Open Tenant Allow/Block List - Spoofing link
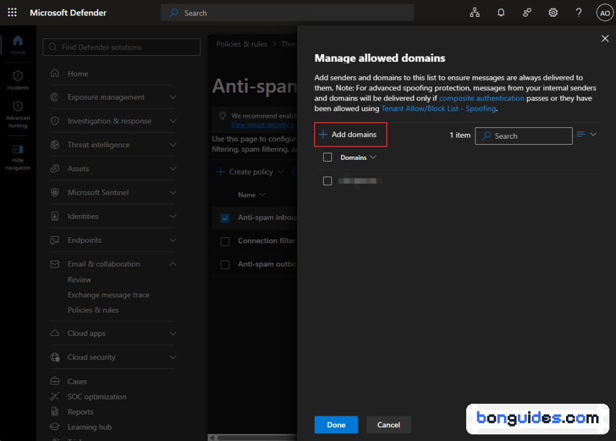This screenshot has width=616, height=441. click(439, 108)
